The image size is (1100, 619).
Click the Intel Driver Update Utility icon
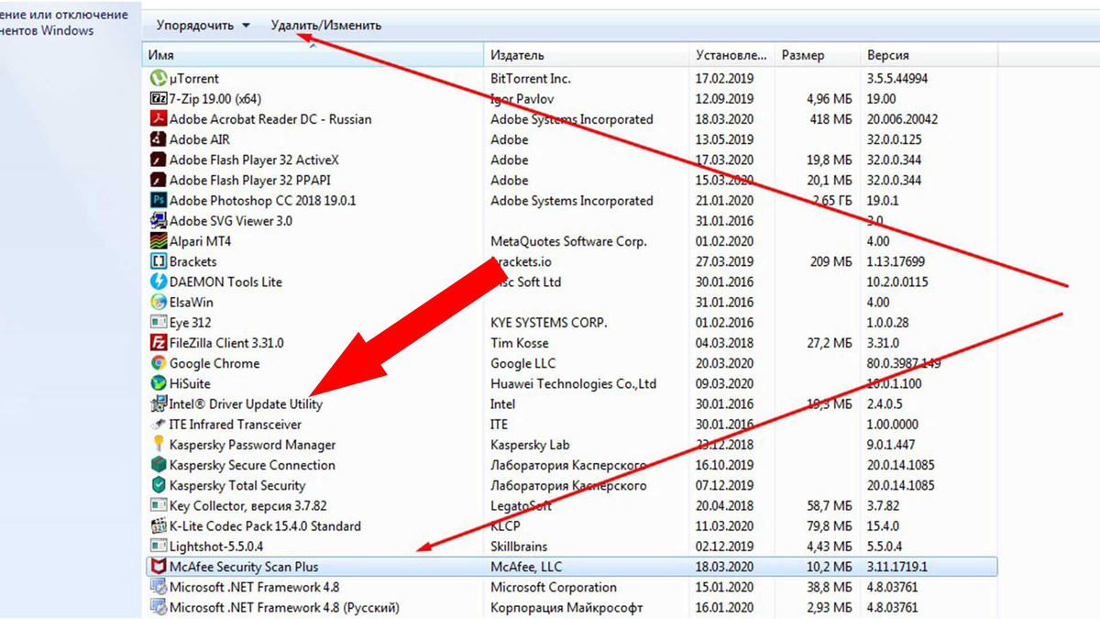coord(158,403)
